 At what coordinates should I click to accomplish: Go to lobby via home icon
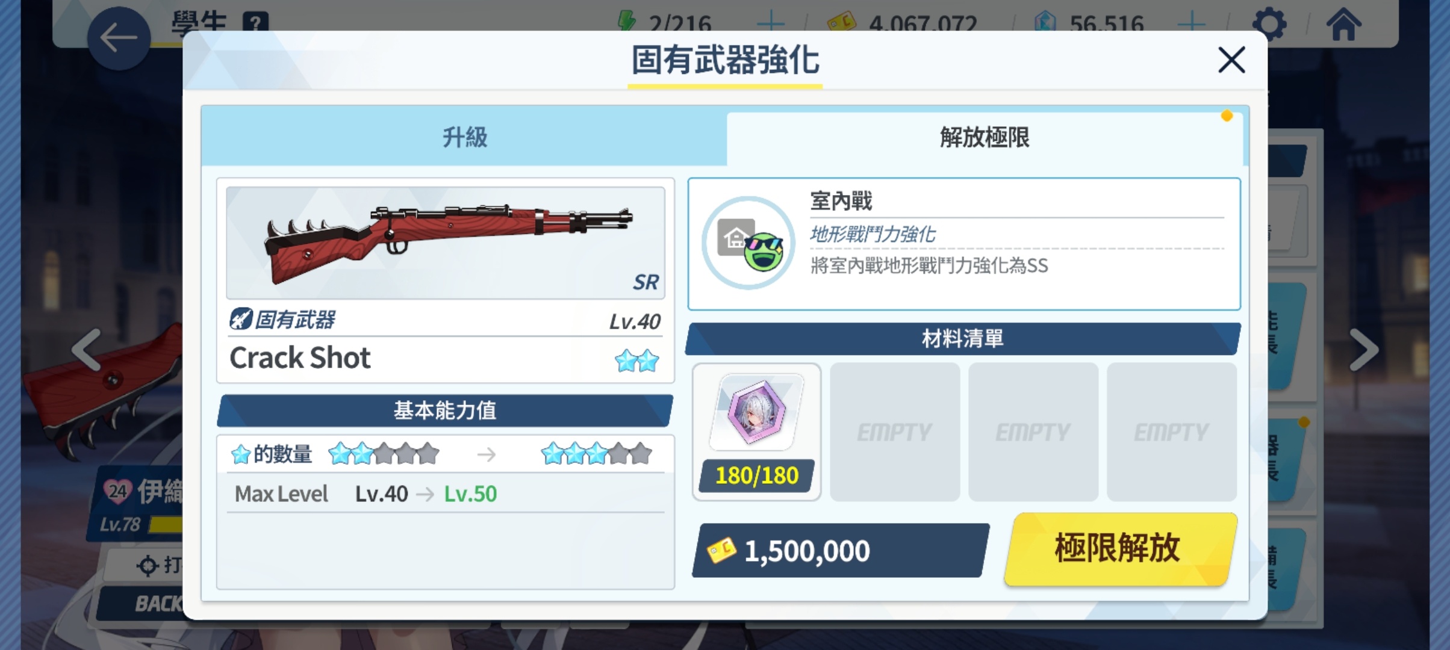point(1344,24)
